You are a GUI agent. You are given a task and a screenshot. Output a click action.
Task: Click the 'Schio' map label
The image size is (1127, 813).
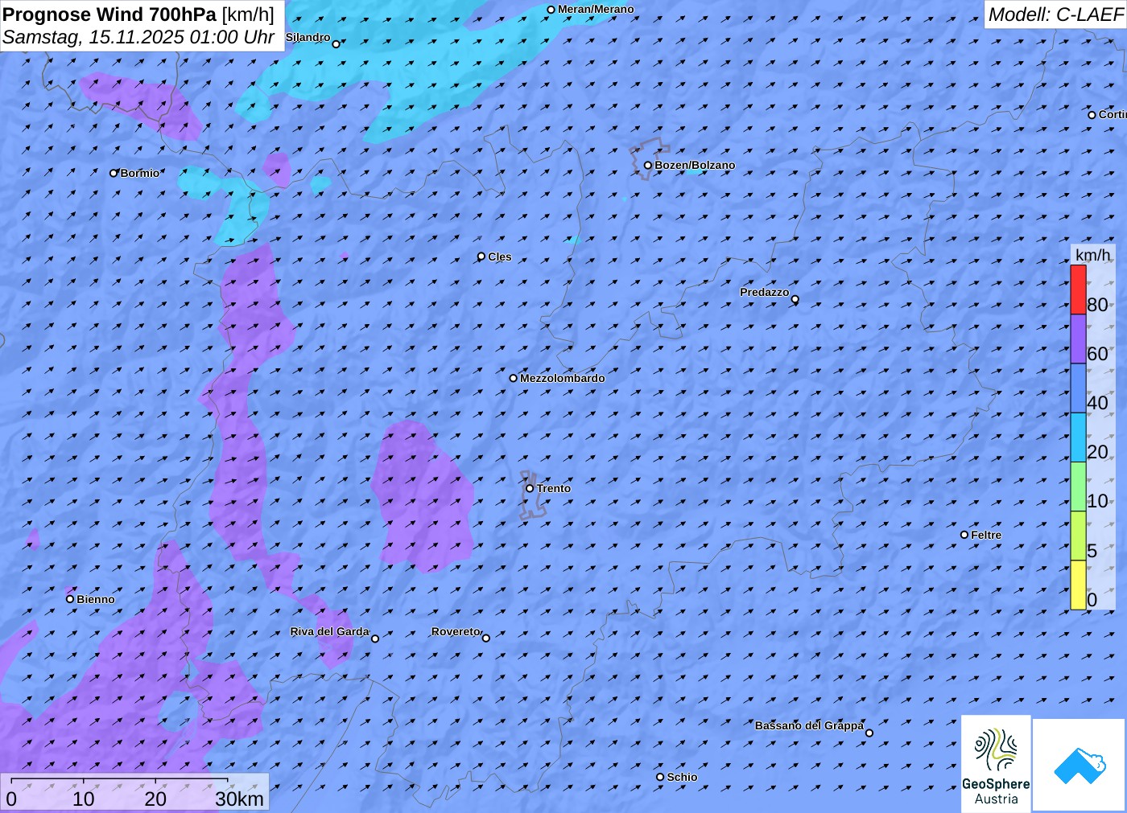click(682, 777)
